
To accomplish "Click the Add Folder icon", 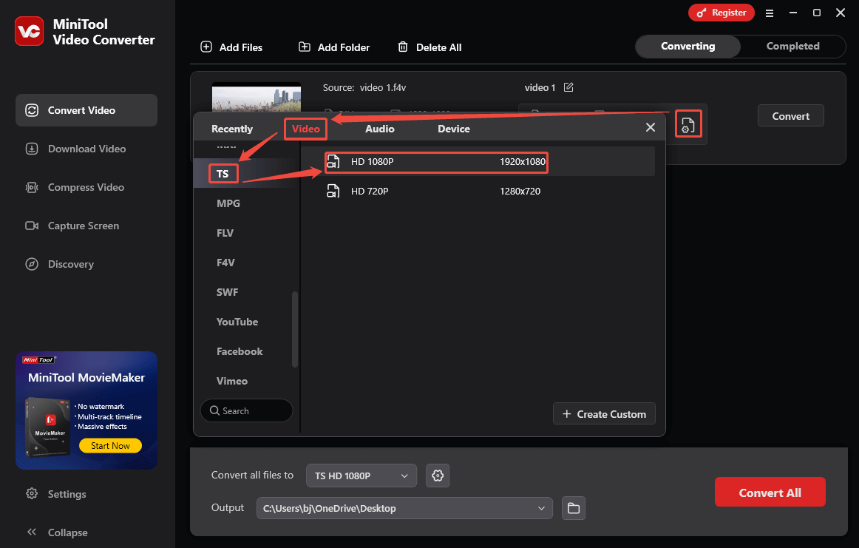I will click(x=305, y=47).
